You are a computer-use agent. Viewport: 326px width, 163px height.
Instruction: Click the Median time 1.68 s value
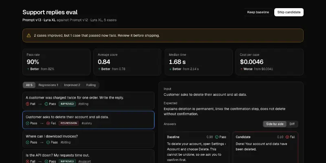177,62
